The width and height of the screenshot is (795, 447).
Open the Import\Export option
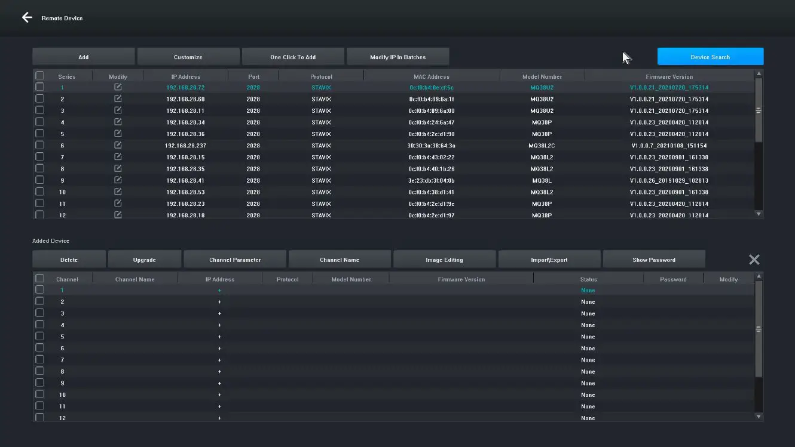point(549,260)
